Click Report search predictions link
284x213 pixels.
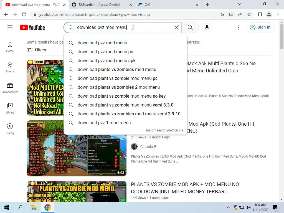pos(164,130)
